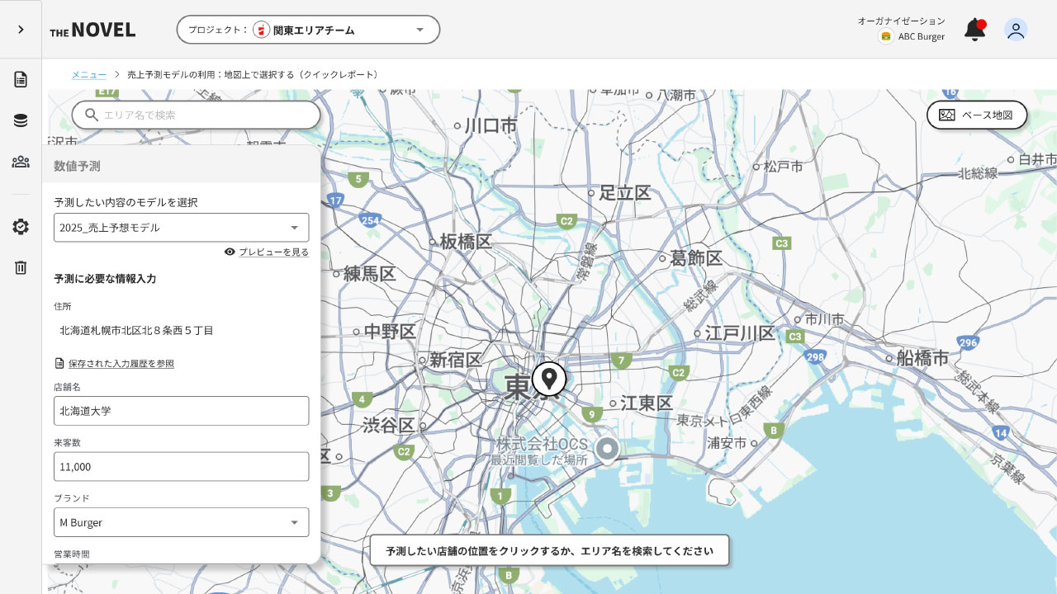Open the trash bin icon in sidebar
The height and width of the screenshot is (594, 1057).
21,267
